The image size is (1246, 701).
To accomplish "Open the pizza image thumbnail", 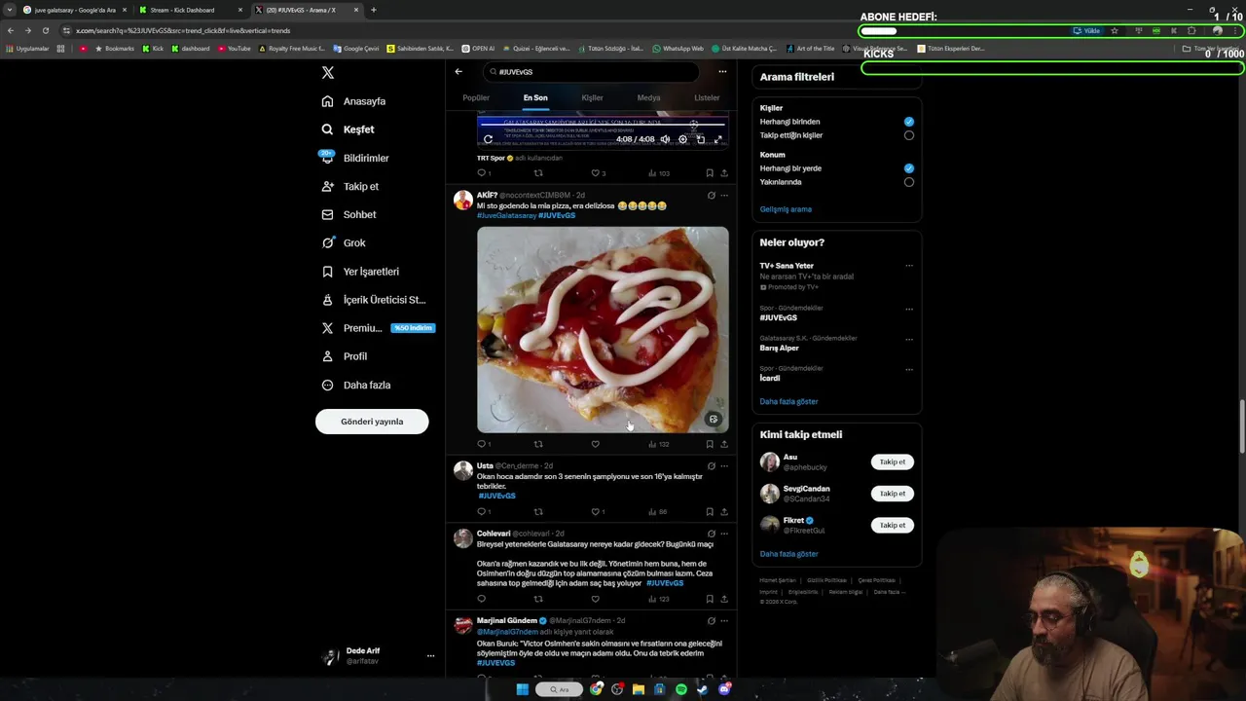I will [x=603, y=330].
